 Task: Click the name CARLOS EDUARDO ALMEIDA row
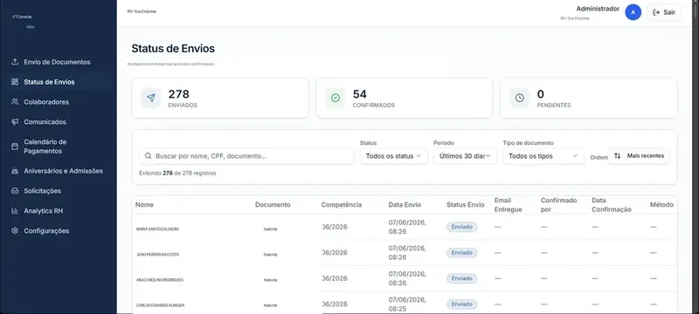click(160, 305)
